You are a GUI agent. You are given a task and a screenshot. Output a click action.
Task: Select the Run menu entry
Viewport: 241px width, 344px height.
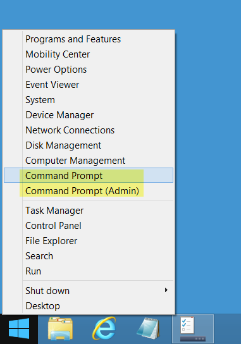pyautogui.click(x=33, y=271)
